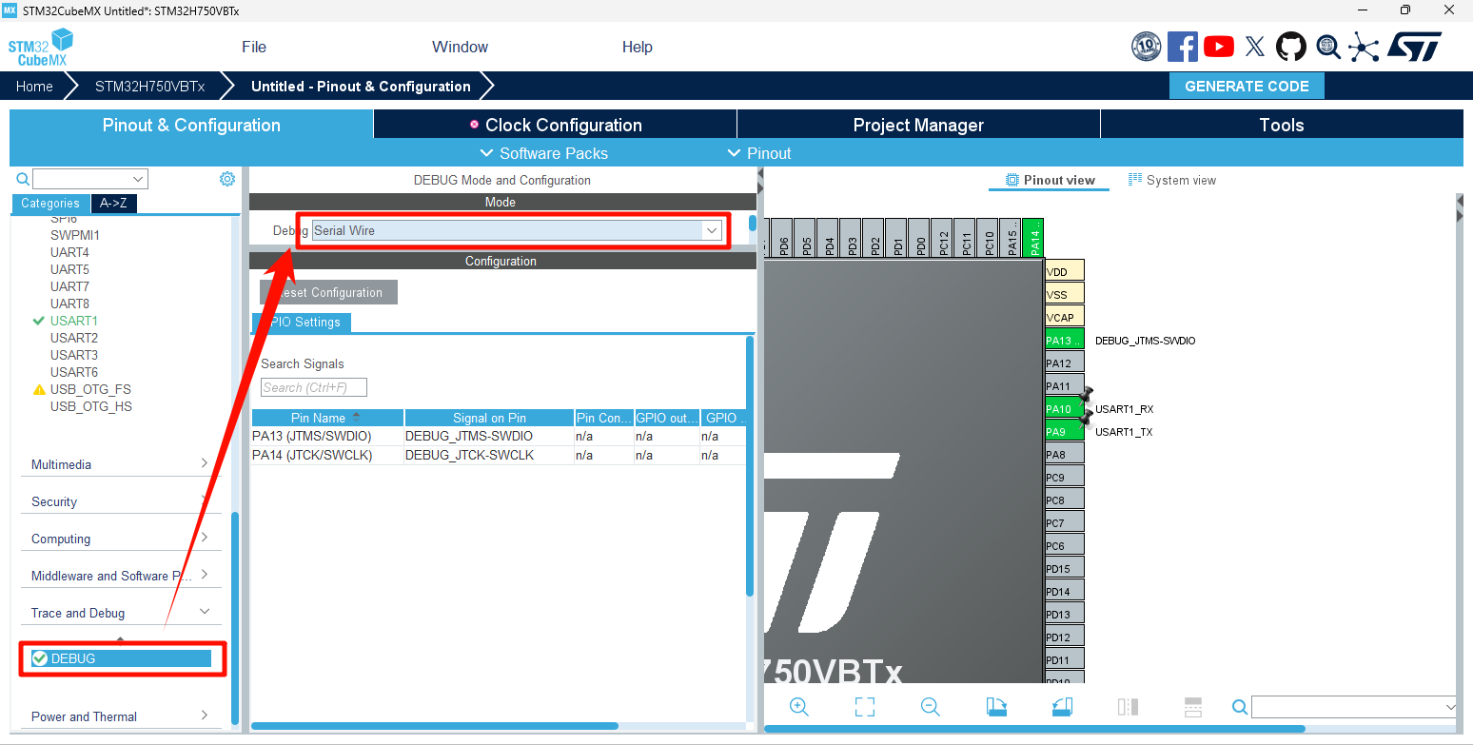1473x745 pixels.
Task: Go to Home breadcrumb
Action: (x=34, y=86)
